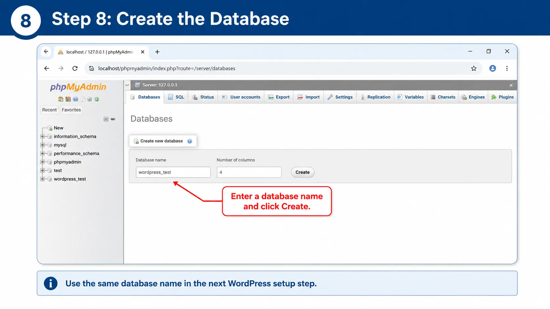Click the tab search arrow left of the tab
Viewport: 550px width, 309px height.
[46, 52]
